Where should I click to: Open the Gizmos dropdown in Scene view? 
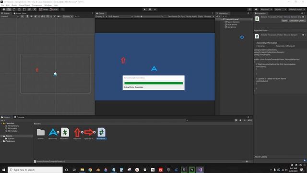click(x=68, y=16)
